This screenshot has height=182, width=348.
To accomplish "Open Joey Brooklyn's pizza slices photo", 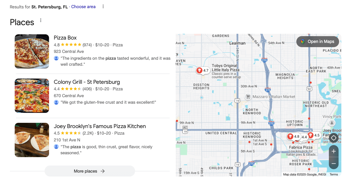I will [32, 140].
